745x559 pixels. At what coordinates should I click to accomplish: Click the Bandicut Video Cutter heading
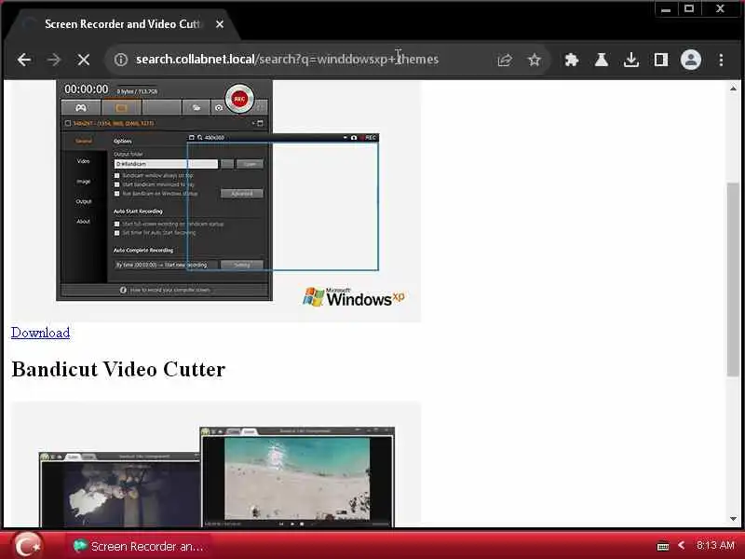pos(118,369)
